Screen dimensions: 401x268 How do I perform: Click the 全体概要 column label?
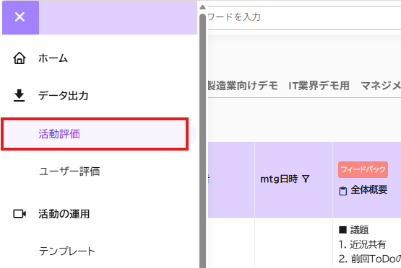(369, 190)
